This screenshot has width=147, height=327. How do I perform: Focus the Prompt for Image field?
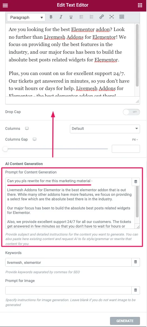click(x=68, y=290)
